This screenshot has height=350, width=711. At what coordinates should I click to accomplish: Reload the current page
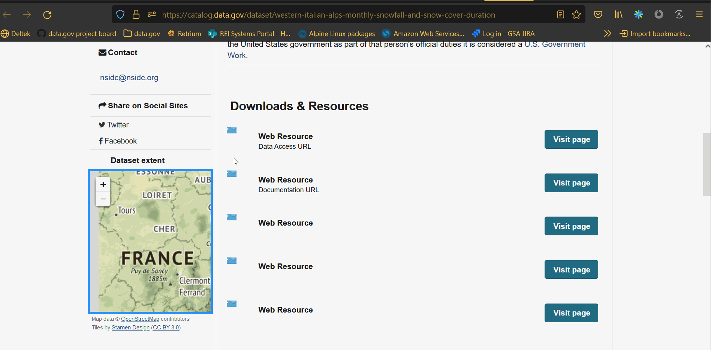[47, 15]
